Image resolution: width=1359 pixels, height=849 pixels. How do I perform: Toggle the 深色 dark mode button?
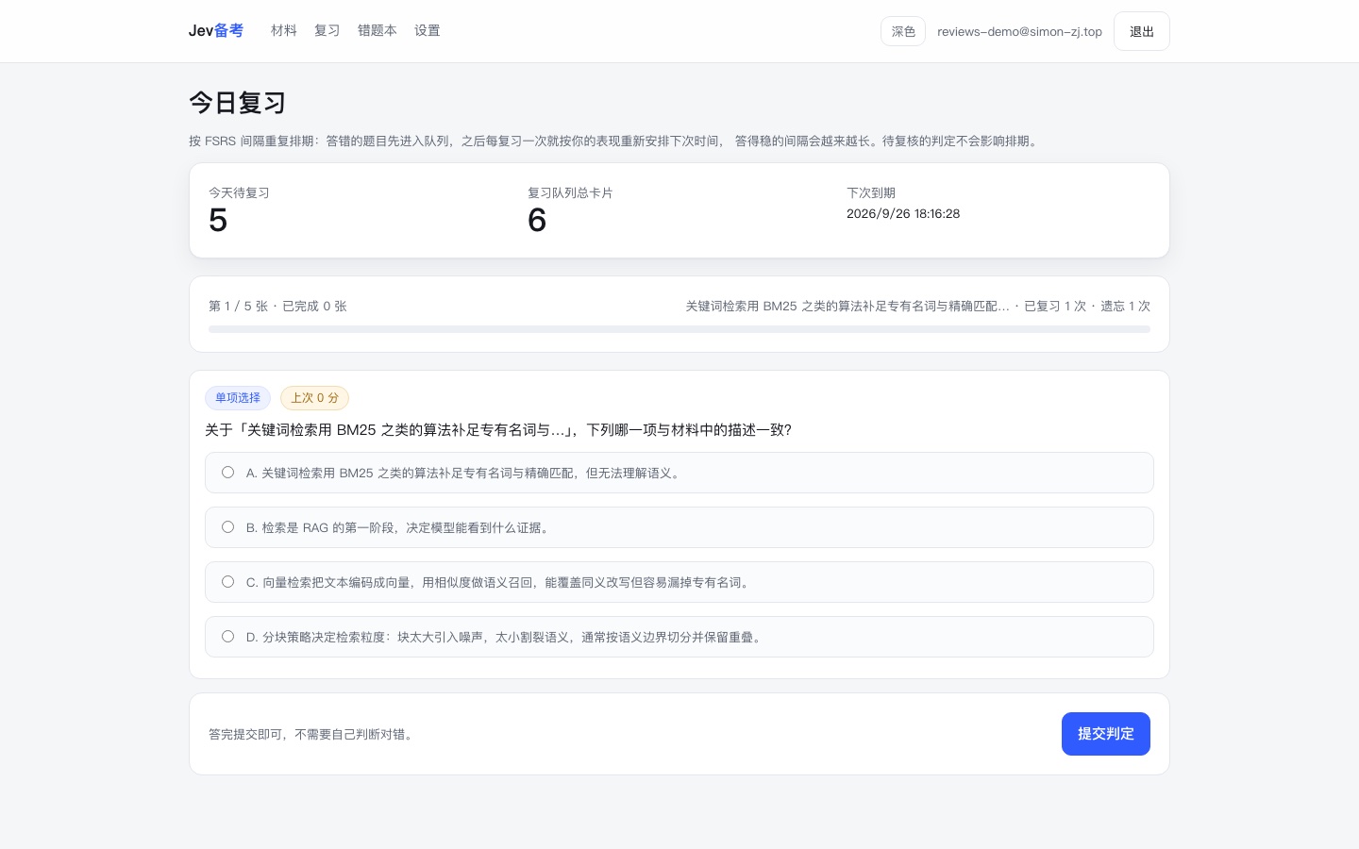pyautogui.click(x=903, y=31)
